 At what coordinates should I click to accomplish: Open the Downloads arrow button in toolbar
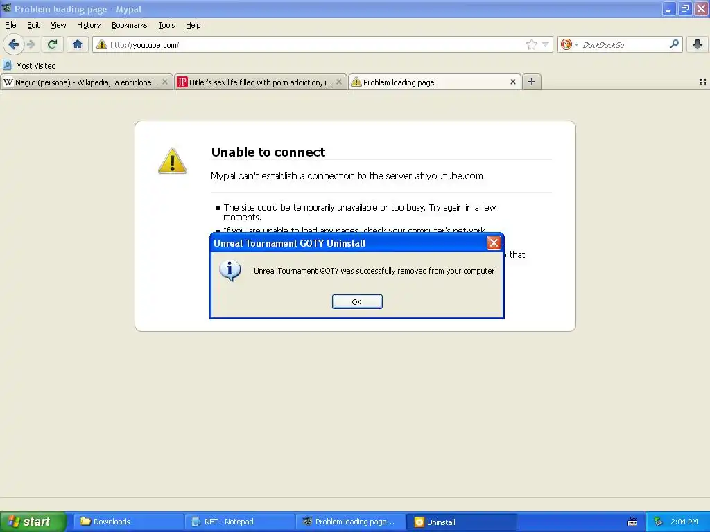pyautogui.click(x=698, y=44)
